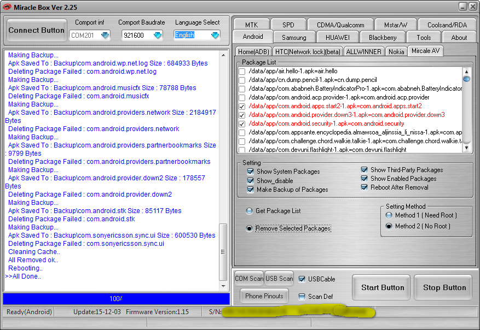Click the Stop Button
The image size is (480, 330).
point(443,287)
